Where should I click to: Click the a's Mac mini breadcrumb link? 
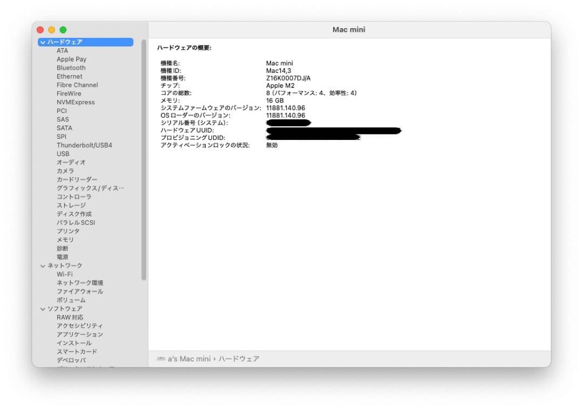[190, 359]
